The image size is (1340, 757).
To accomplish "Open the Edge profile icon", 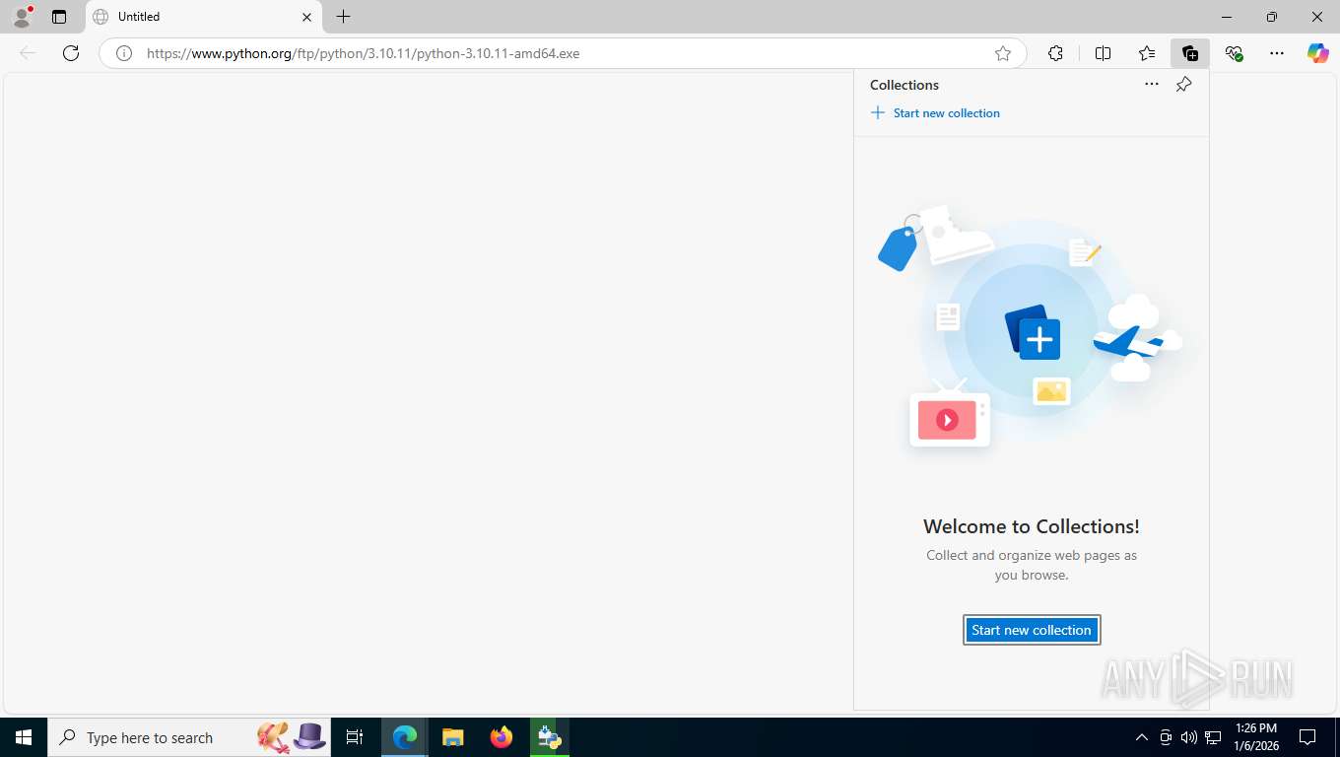I will pos(22,17).
